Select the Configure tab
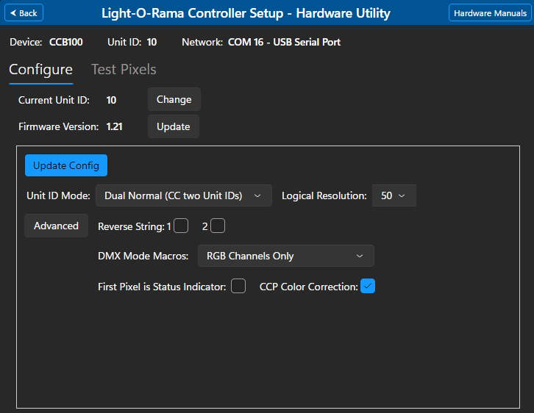The height and width of the screenshot is (413, 534). tap(40, 70)
